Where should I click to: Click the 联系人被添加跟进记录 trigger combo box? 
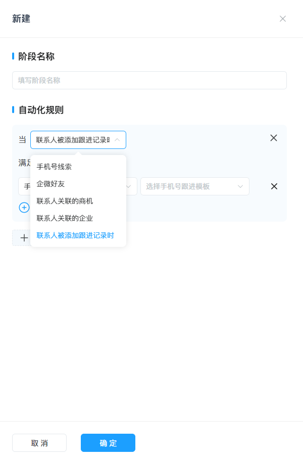click(x=78, y=140)
